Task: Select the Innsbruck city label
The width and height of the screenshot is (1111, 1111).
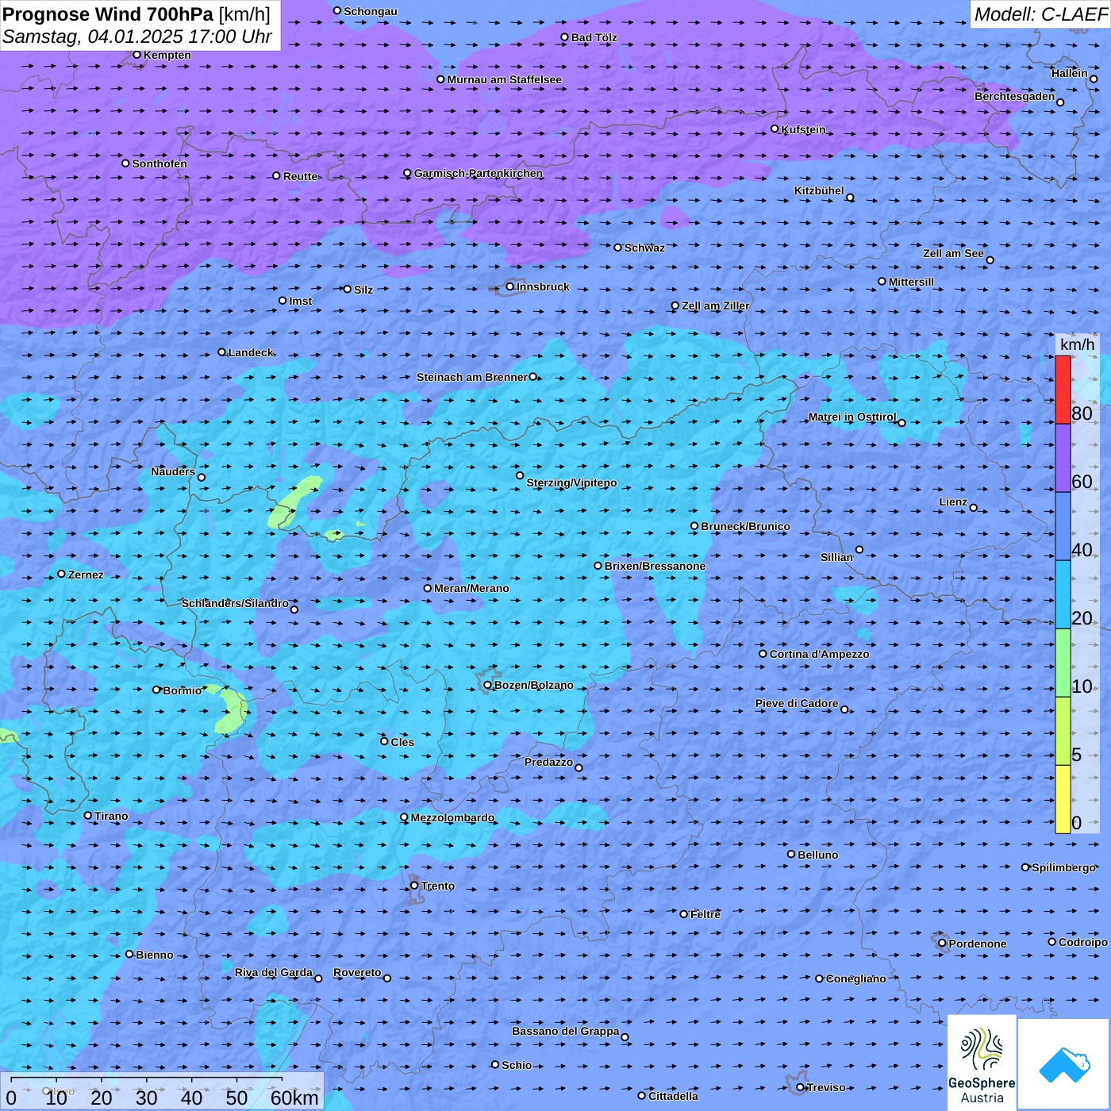Action: coord(543,286)
